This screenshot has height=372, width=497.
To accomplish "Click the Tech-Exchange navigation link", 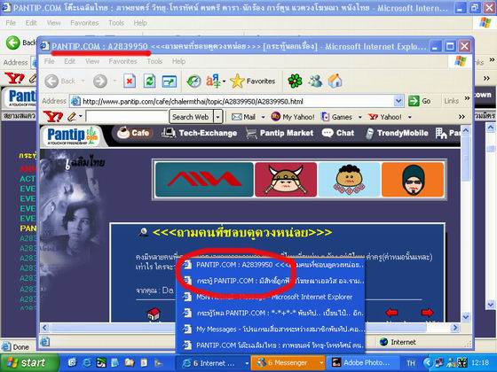I will click(200, 133).
